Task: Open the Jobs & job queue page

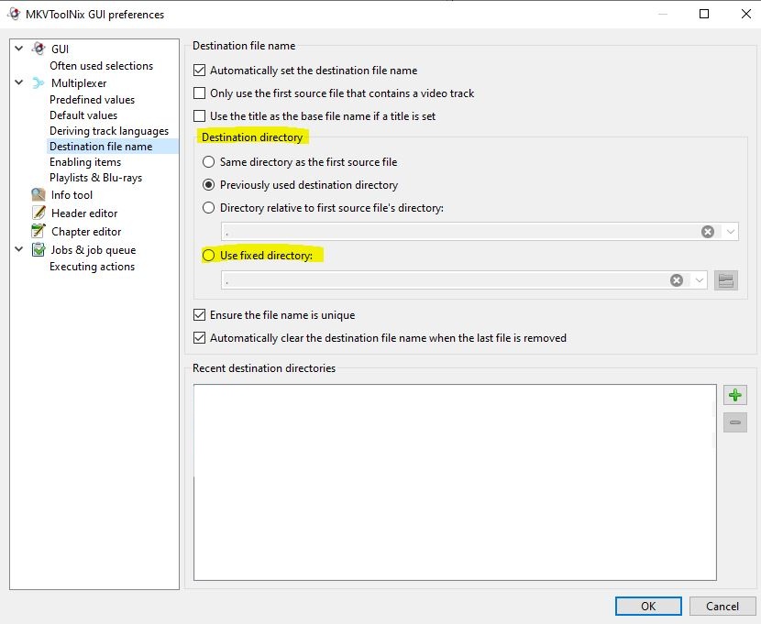Action: point(94,250)
